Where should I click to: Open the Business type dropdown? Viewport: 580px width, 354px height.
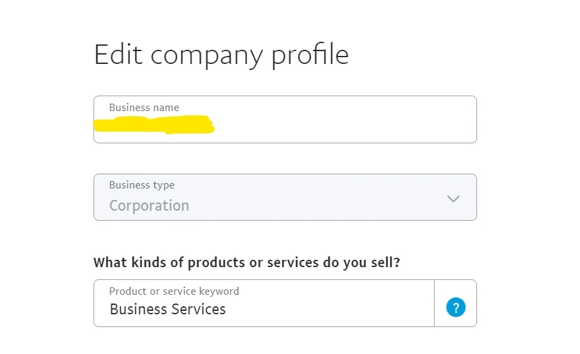click(x=285, y=197)
